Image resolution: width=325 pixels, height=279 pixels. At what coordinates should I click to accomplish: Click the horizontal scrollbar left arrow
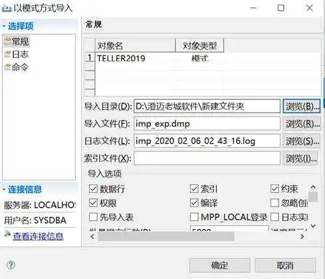(x=92, y=236)
